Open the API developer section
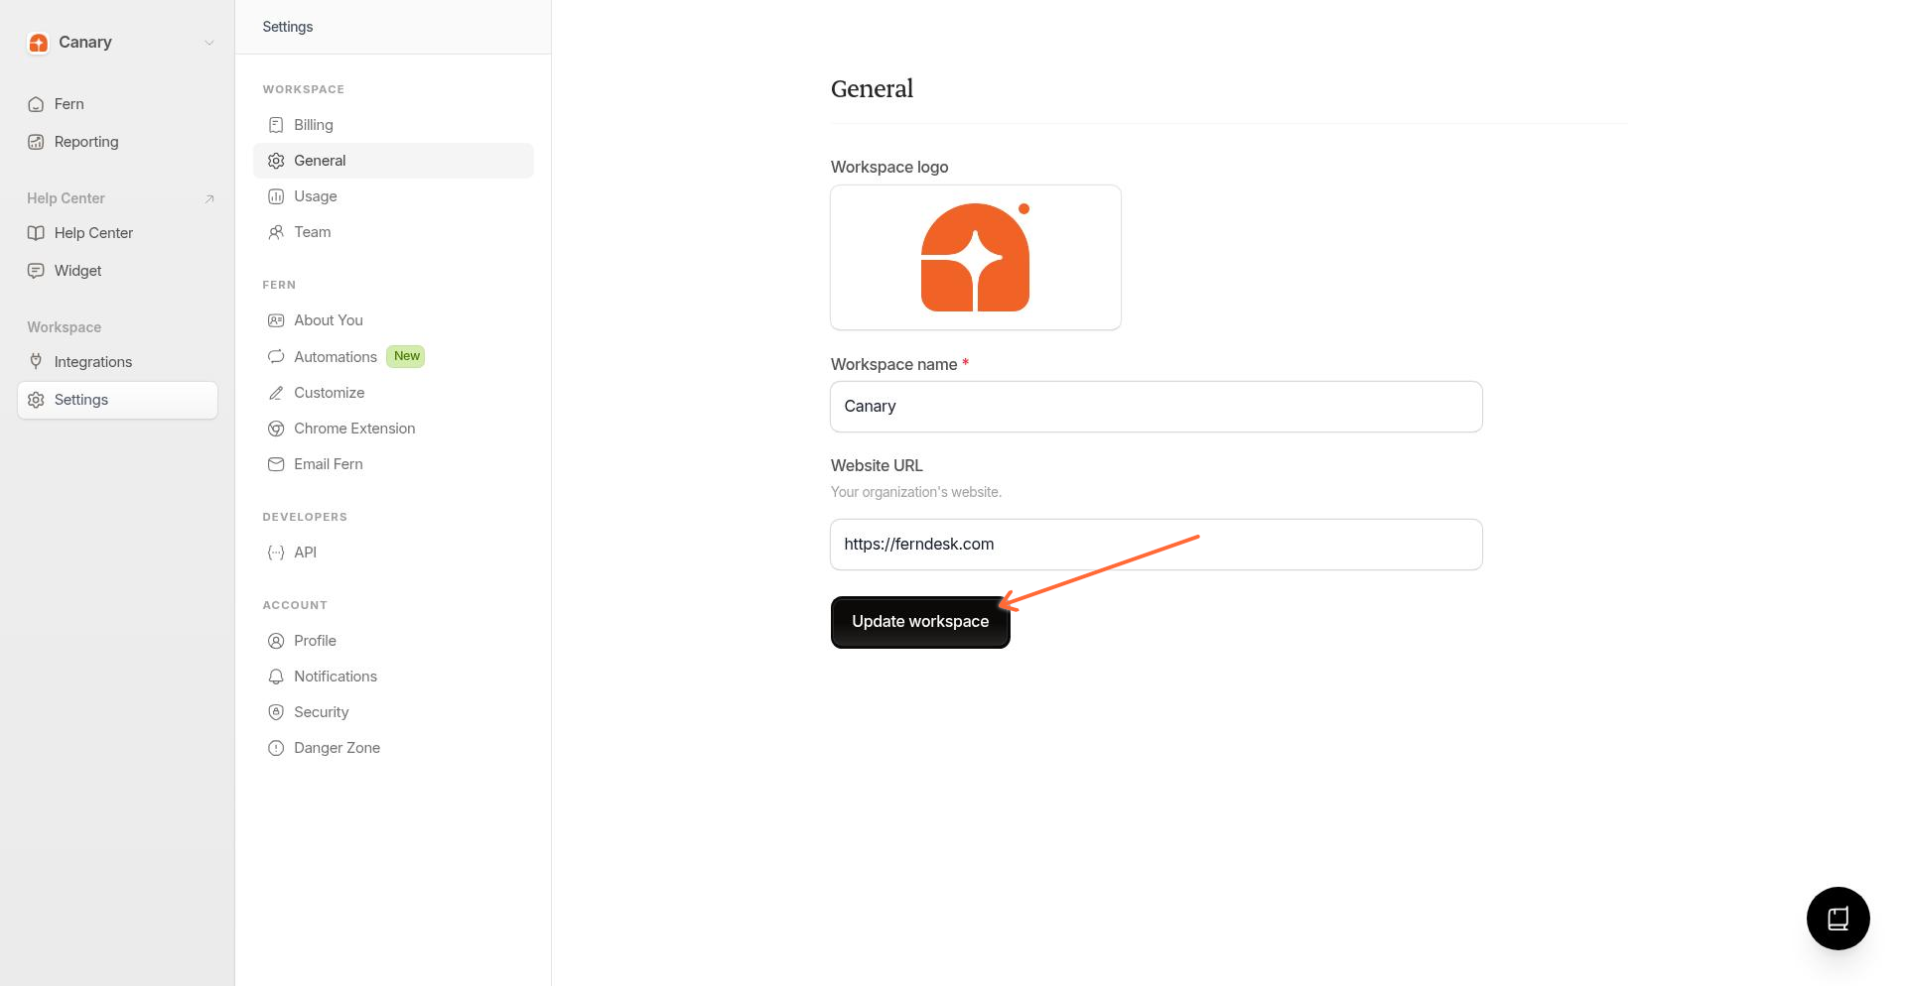This screenshot has width=1906, height=986. point(305,552)
